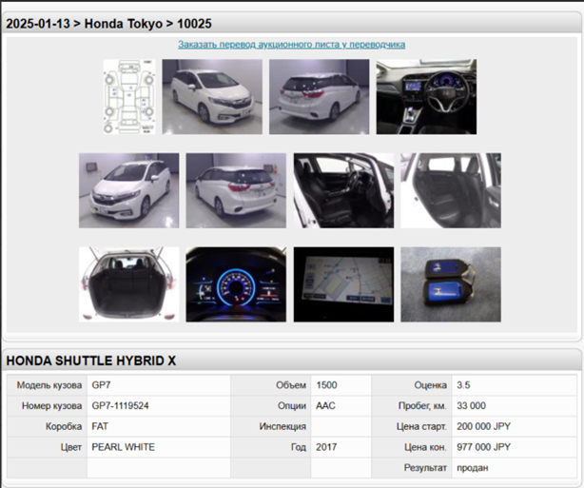Select the year value 2017
This screenshot has width=584, height=488.
point(326,447)
